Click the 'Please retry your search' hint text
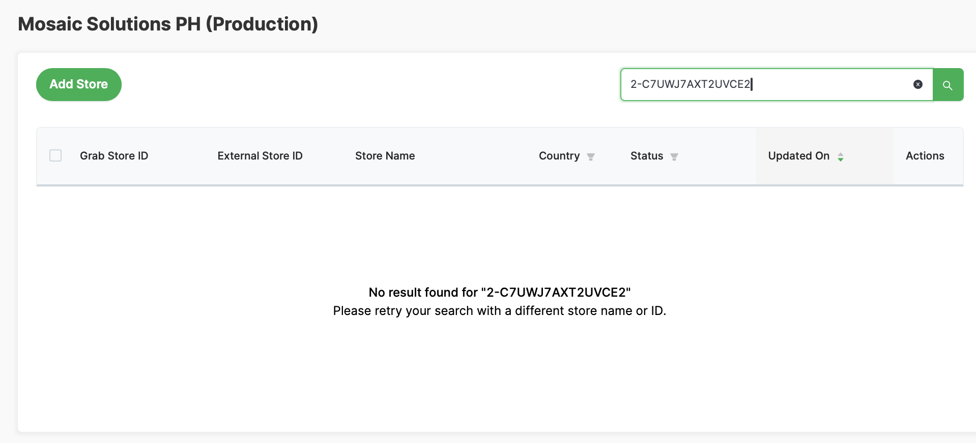The height and width of the screenshot is (443, 976). 499,310
